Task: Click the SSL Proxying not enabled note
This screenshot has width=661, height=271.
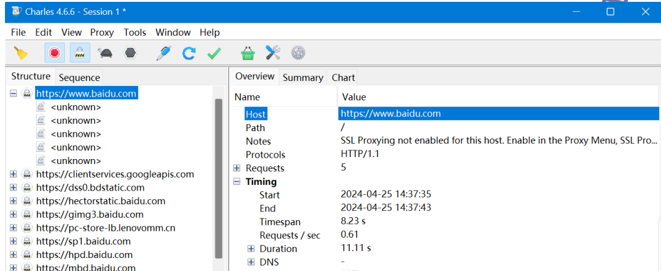Action: 499,141
